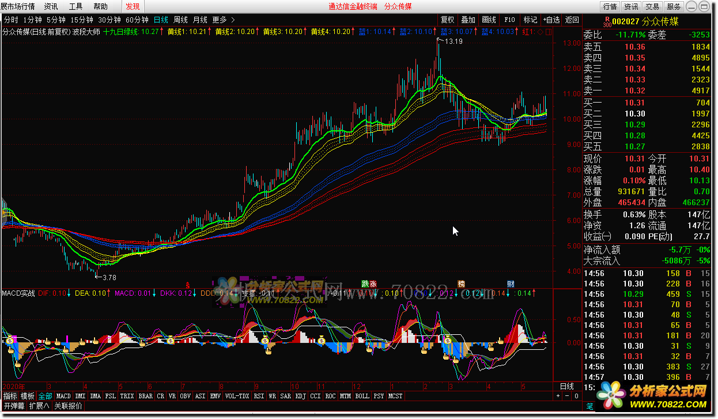Click the 卖一 price 10.32
The image size is (718, 419).
coord(634,90)
